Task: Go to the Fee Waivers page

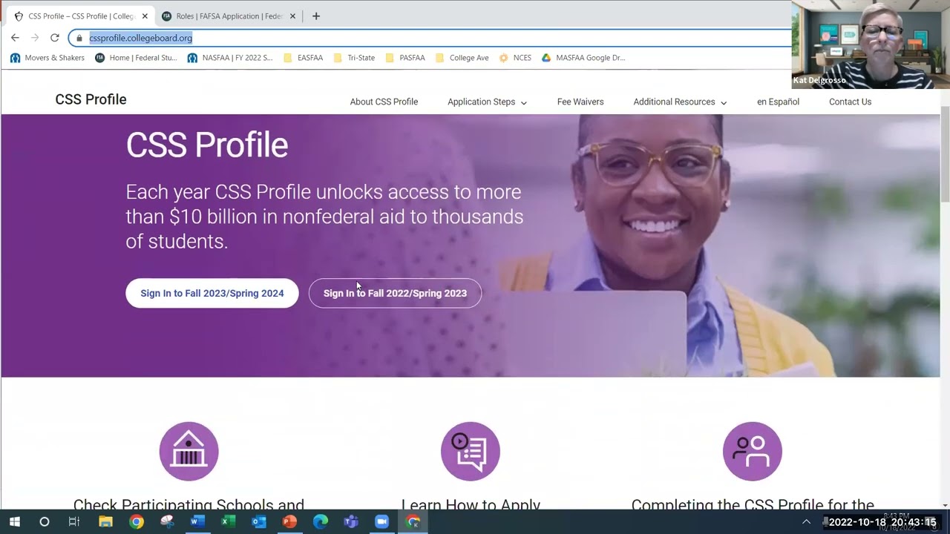Action: pyautogui.click(x=580, y=102)
